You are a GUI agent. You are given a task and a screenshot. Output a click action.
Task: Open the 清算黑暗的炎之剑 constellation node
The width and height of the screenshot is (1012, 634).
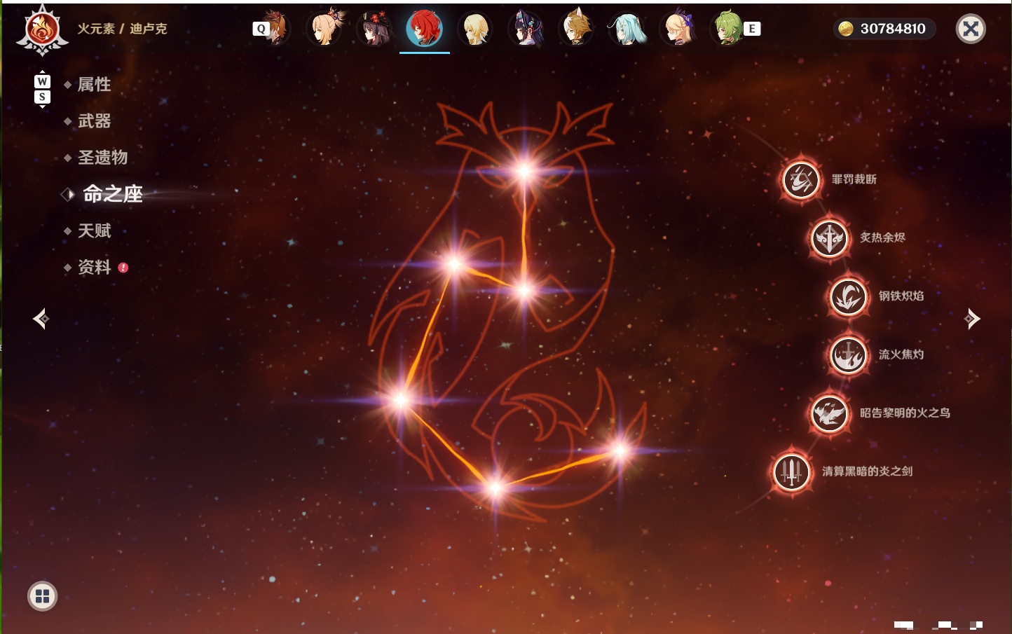pos(792,471)
